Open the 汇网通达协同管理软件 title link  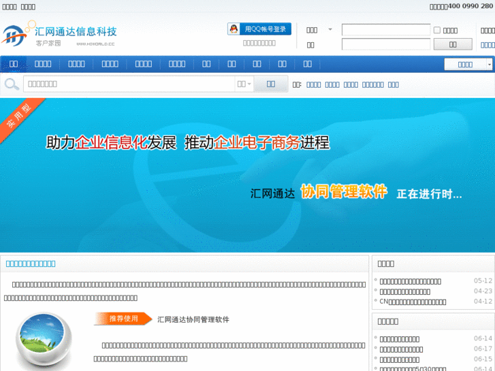(193, 320)
